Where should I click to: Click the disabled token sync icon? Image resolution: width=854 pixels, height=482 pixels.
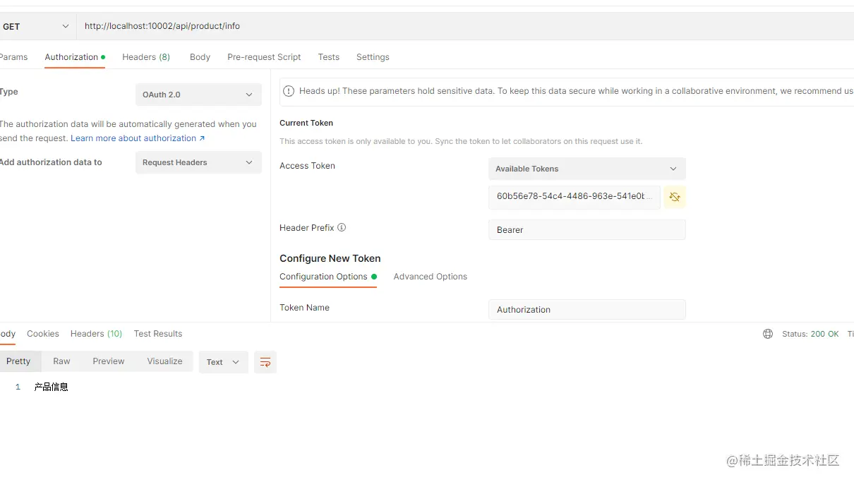674,197
